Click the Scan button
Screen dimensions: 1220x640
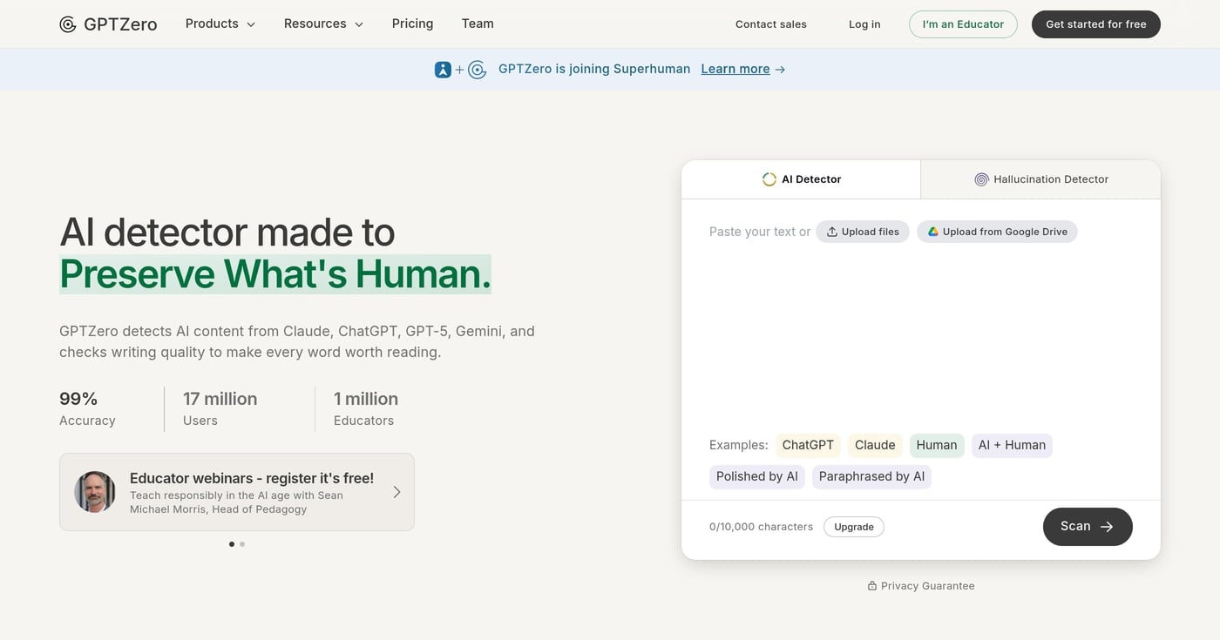click(x=1088, y=527)
